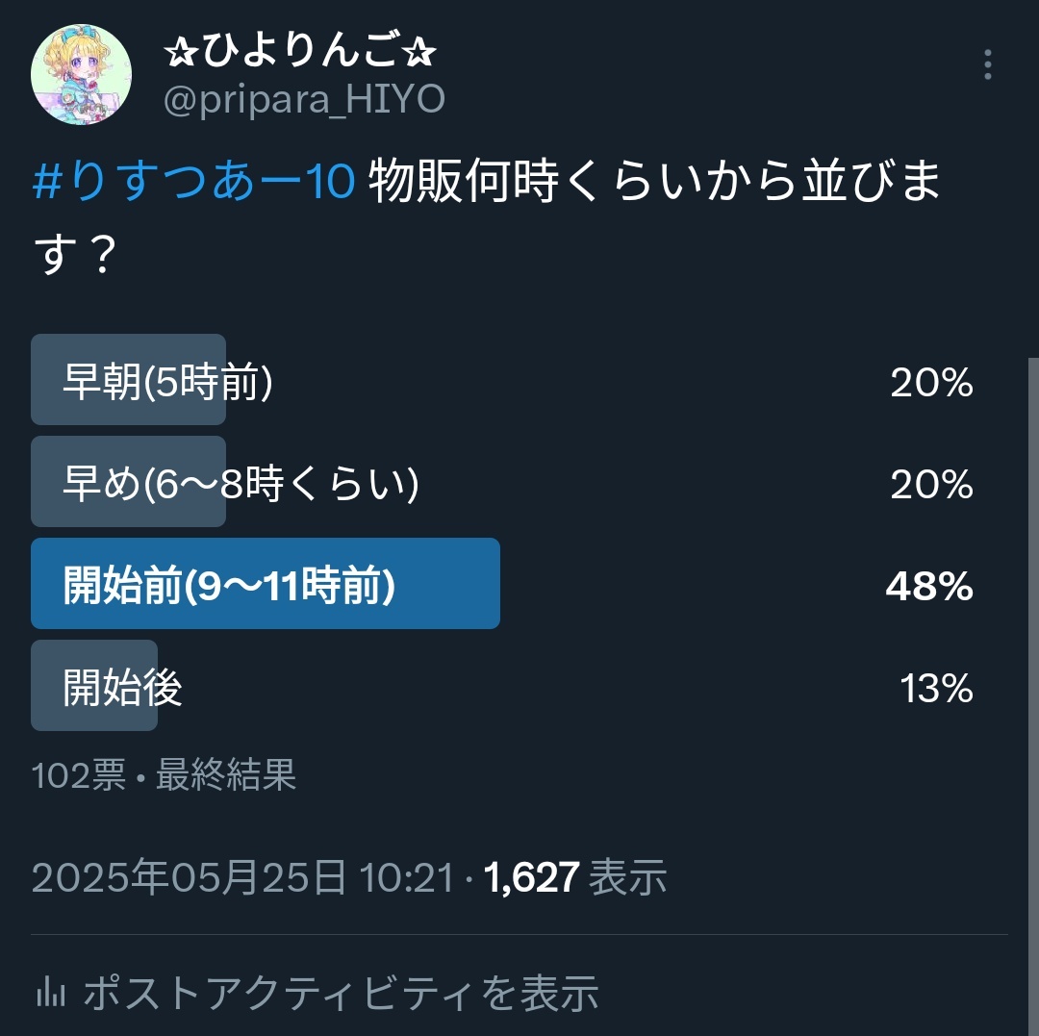The height and width of the screenshot is (1036, 1039).
Task: Open the ☆ひよりんご☆ display name
Action: [x=300, y=50]
